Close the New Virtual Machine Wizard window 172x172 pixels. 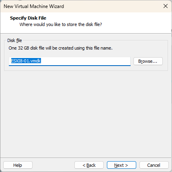click(x=166, y=6)
